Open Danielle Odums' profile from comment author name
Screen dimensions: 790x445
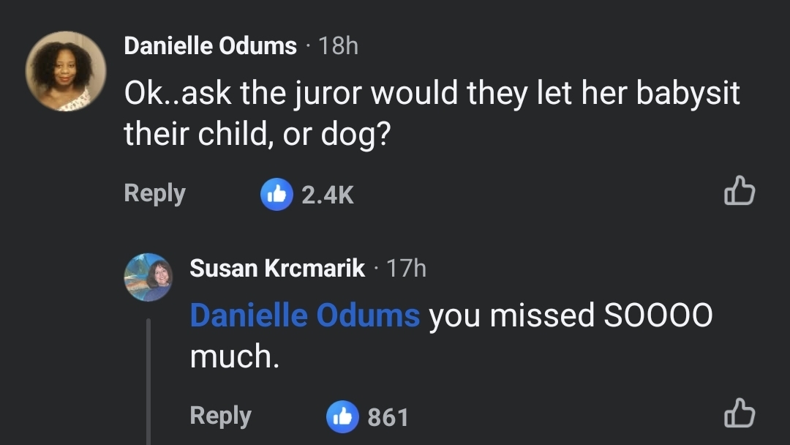210,46
